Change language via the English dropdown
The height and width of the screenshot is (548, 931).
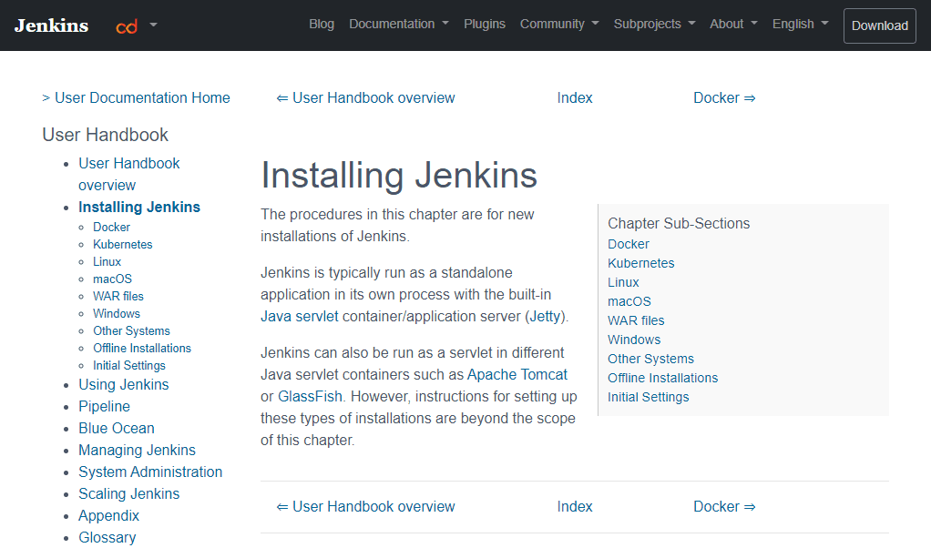pos(800,24)
